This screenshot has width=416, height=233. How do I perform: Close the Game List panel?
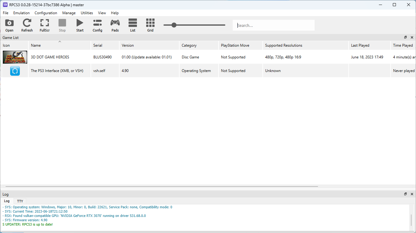(x=412, y=37)
